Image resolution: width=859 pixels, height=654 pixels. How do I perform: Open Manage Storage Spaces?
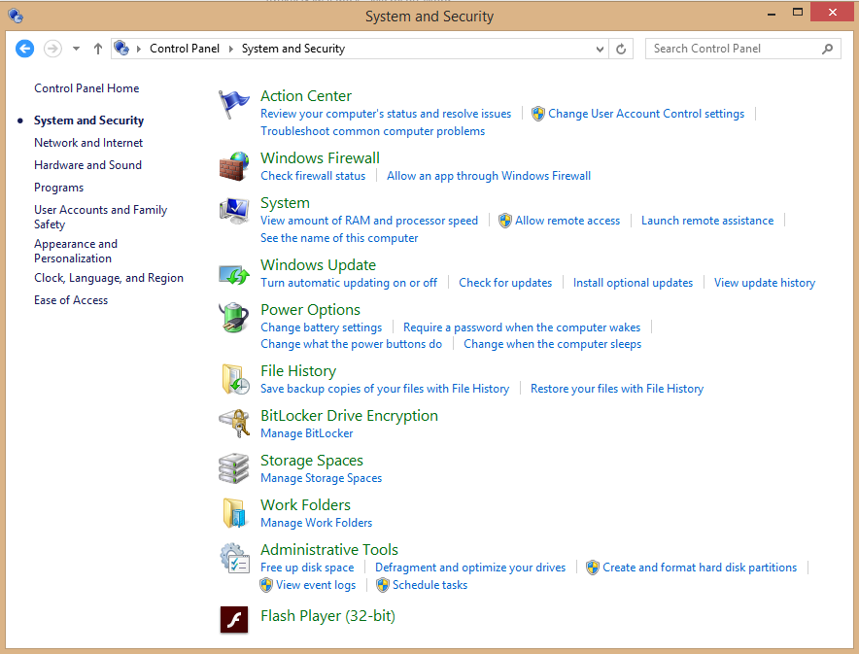(321, 478)
